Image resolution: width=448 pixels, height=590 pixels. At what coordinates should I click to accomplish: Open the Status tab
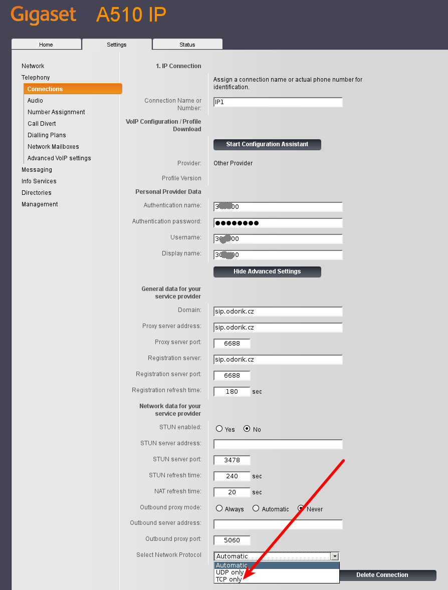click(187, 45)
